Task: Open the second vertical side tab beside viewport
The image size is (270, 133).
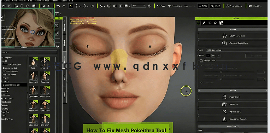Action: click(65, 42)
